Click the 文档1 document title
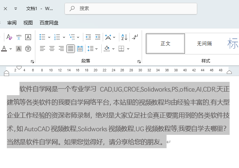 tap(32, 9)
